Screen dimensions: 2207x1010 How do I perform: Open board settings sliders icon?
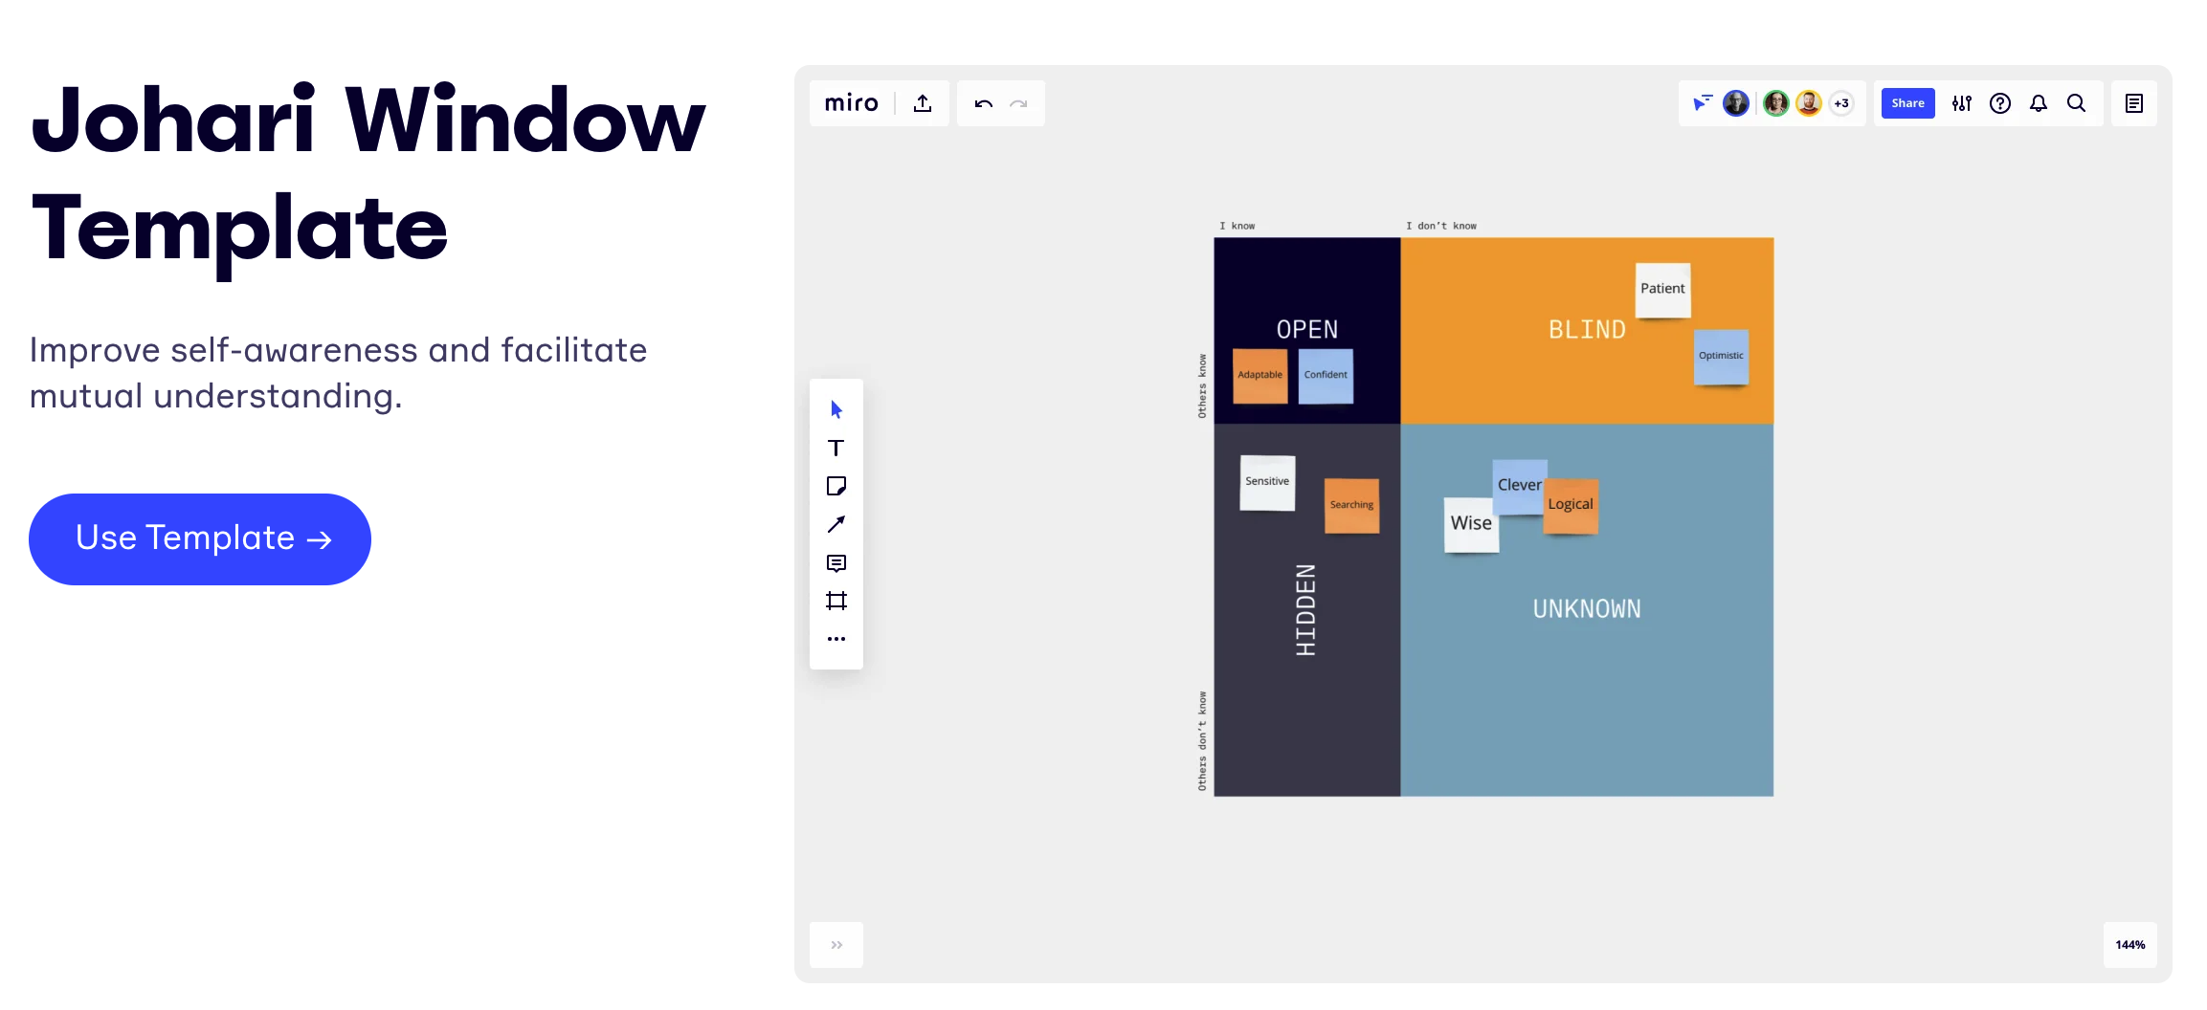pos(1962,103)
